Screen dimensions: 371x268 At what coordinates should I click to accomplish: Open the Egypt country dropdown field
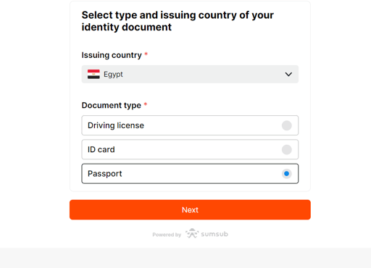click(190, 74)
